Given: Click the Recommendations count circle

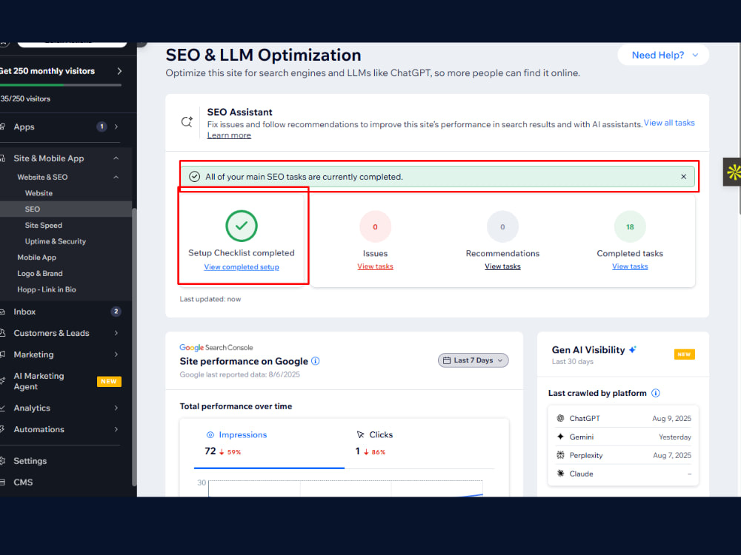Looking at the screenshot, I should (x=502, y=227).
